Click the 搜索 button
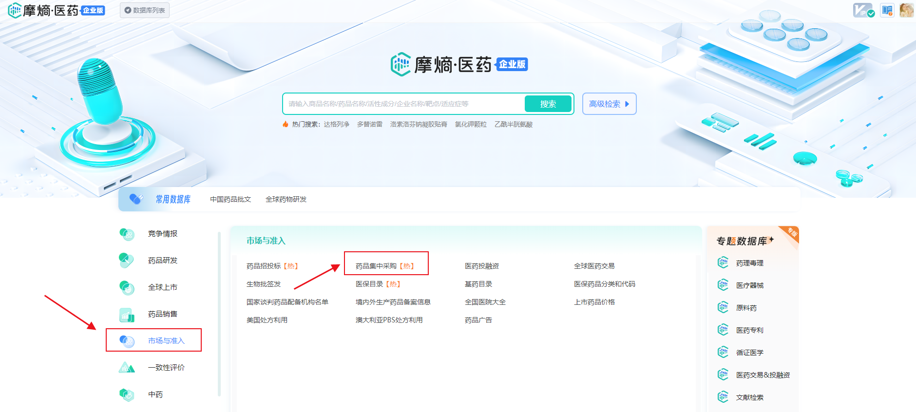This screenshot has width=916, height=412. tap(548, 104)
